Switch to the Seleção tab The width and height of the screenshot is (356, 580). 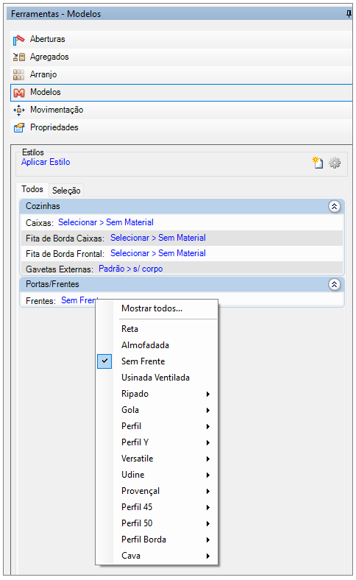coord(66,191)
